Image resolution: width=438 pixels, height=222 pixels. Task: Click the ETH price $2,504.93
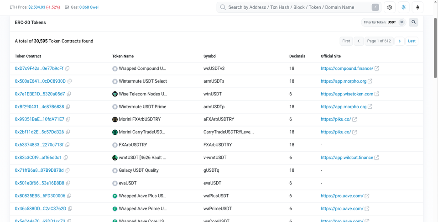(x=36, y=7)
